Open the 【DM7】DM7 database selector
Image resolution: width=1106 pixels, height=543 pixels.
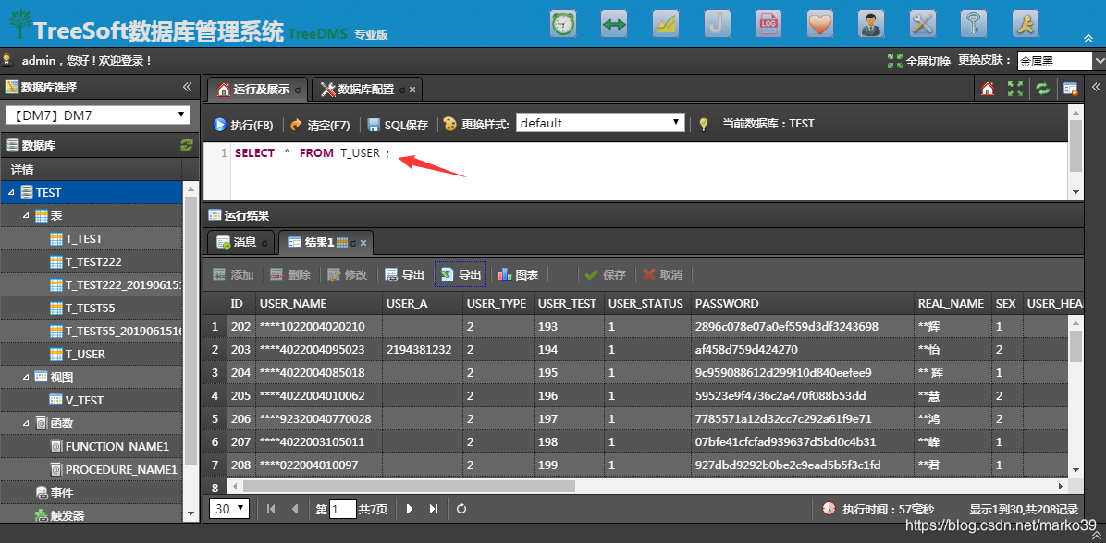point(98,115)
